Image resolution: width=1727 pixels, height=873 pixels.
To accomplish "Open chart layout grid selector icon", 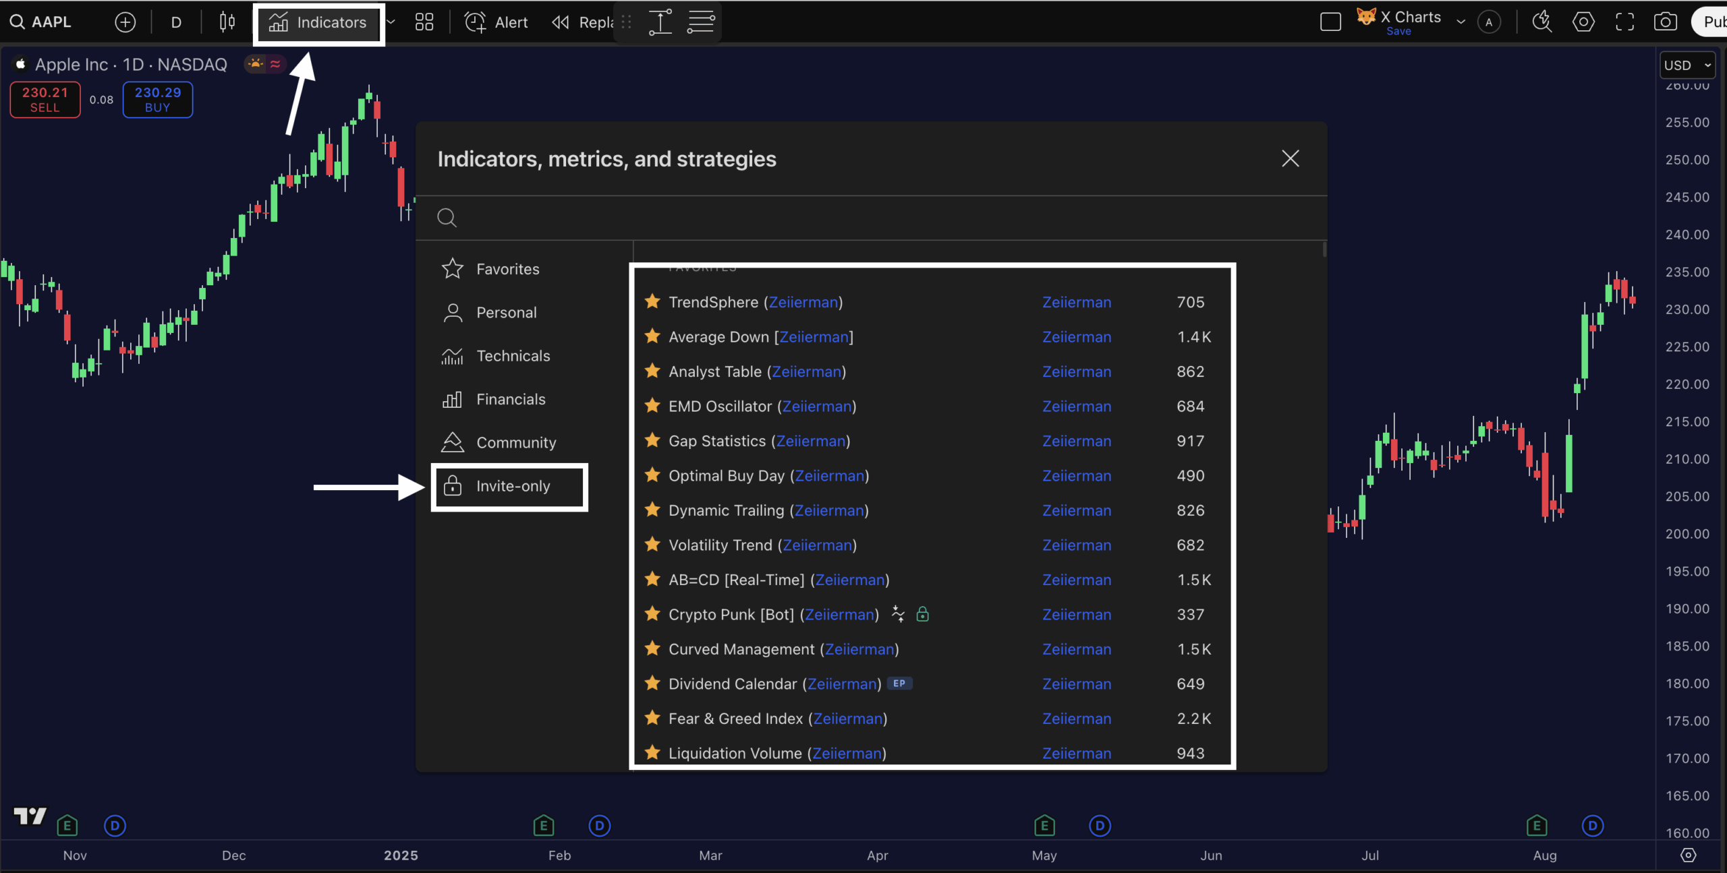I will click(x=424, y=22).
